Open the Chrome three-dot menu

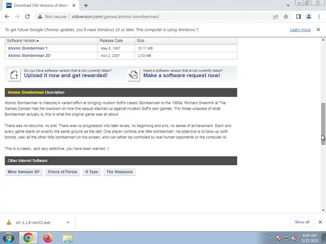click(x=319, y=17)
